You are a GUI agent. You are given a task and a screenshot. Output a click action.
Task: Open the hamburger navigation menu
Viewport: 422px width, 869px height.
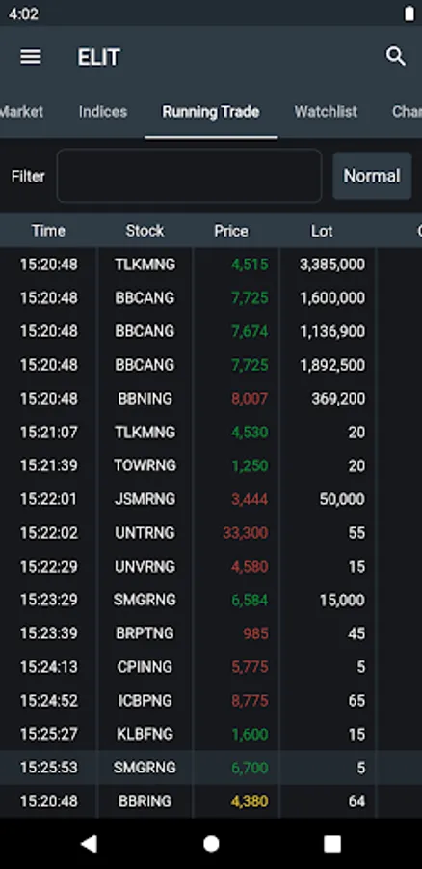coord(31,57)
